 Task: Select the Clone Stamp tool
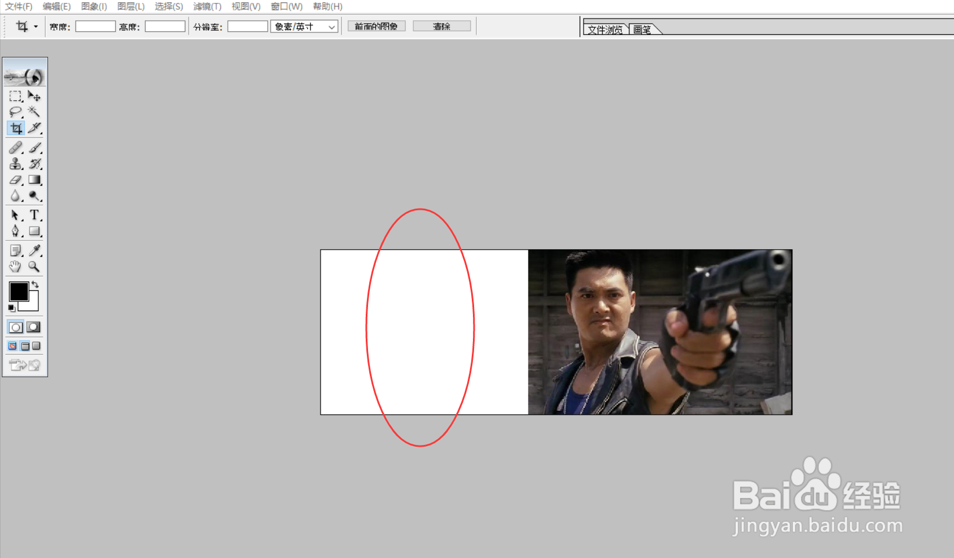(16, 164)
